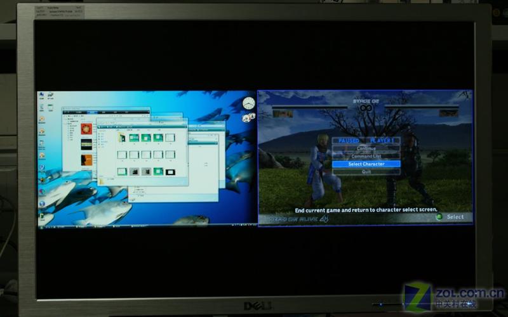The image size is (508, 317).
Task: Click the infinity timer under the stage label
Action: click(366, 108)
